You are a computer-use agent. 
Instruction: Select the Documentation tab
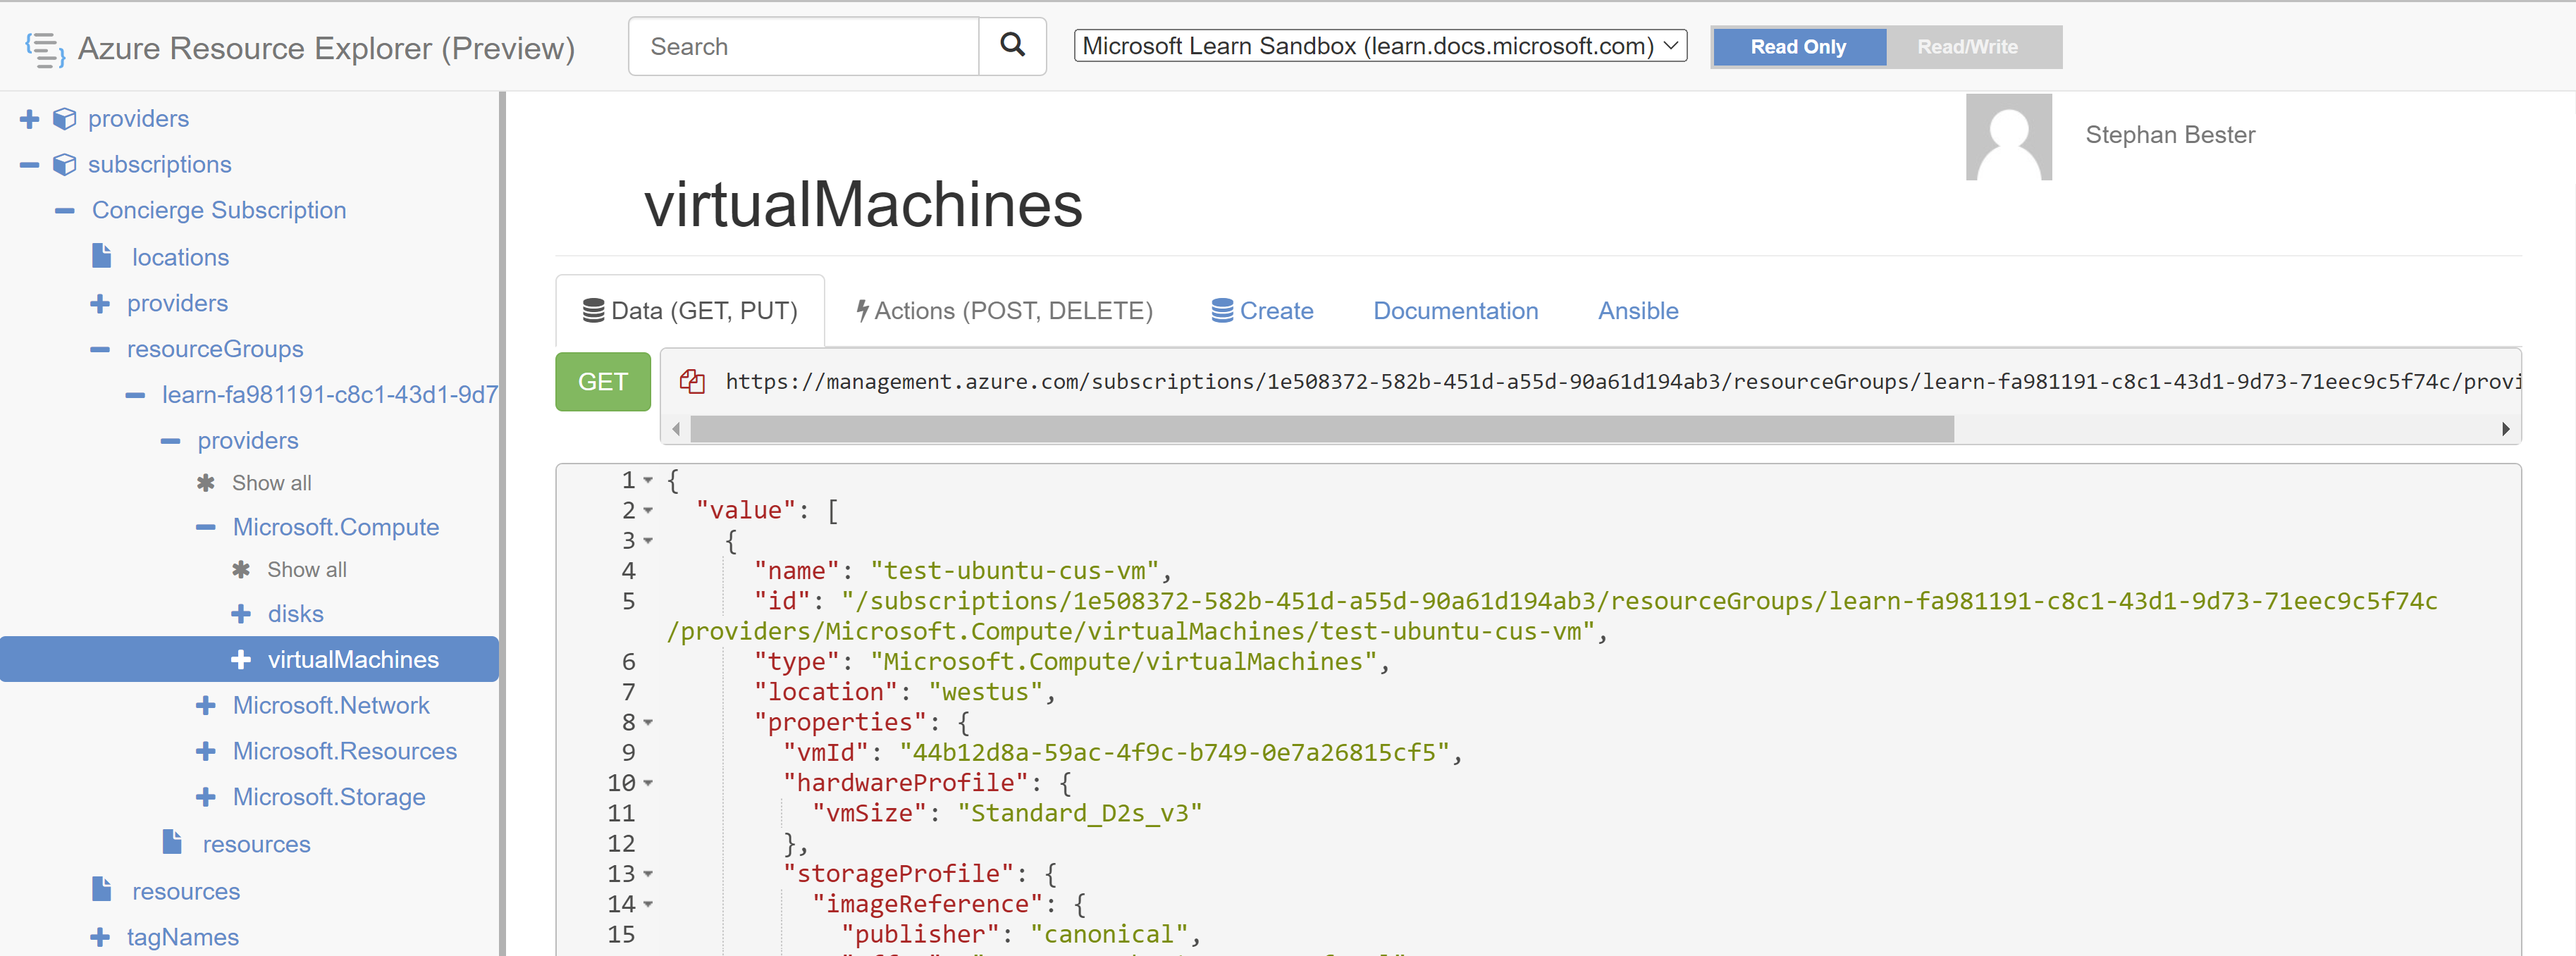pos(1454,311)
